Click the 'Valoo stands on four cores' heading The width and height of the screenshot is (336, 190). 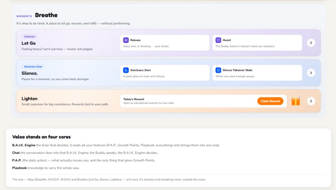pos(41,137)
